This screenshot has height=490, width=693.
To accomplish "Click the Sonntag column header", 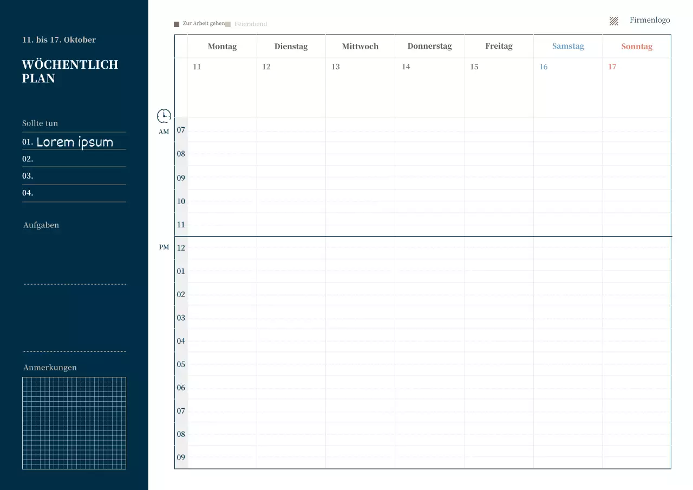I will (637, 47).
